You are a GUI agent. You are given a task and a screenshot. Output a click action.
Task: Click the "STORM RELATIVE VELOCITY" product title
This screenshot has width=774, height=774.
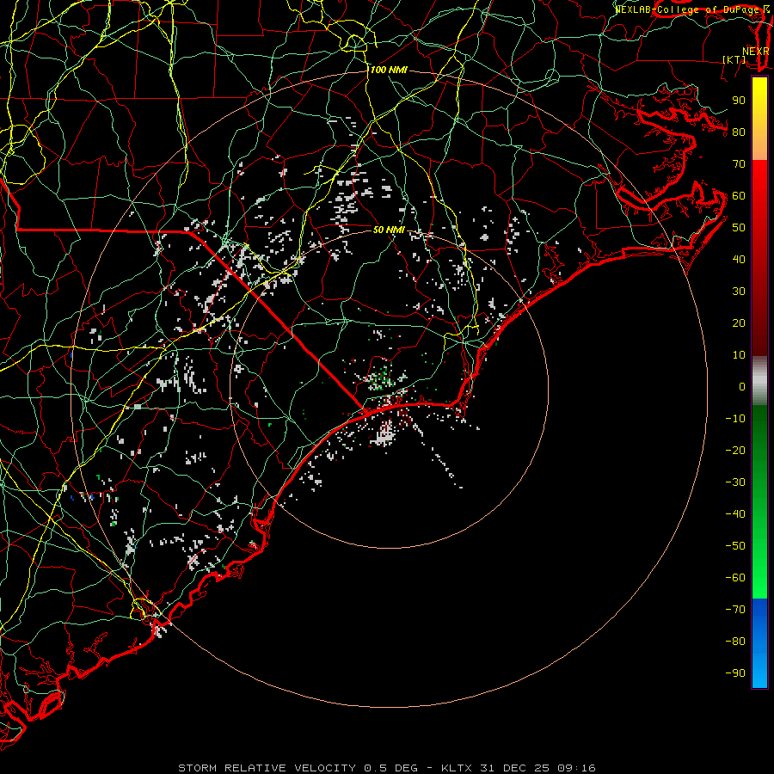coord(267,768)
